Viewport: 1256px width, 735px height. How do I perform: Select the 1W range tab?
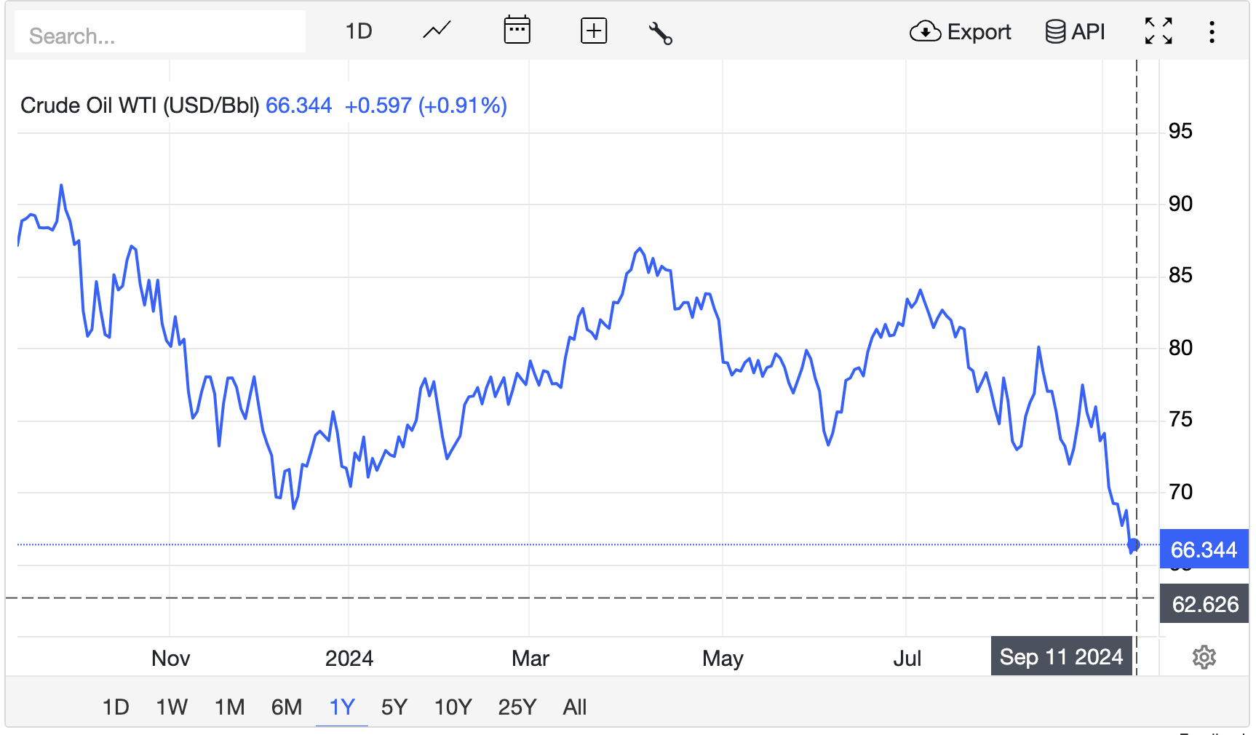pyautogui.click(x=172, y=707)
